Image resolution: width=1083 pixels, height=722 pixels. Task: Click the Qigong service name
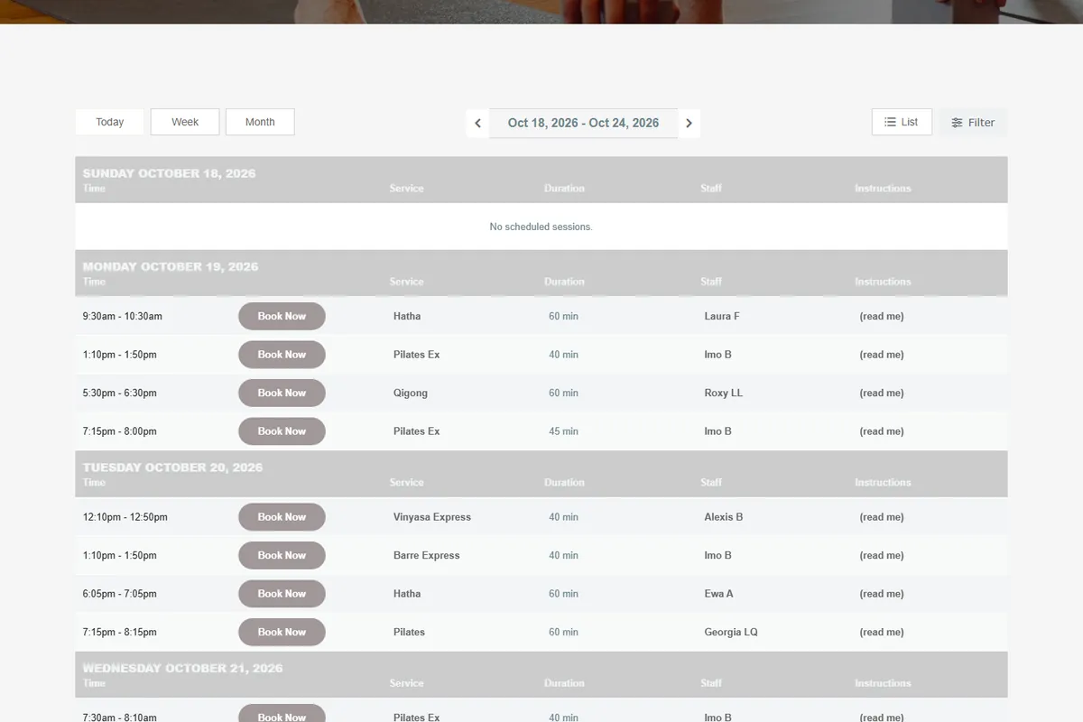[411, 393]
